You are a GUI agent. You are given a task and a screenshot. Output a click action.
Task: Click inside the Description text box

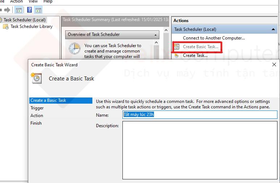[x=200, y=150]
